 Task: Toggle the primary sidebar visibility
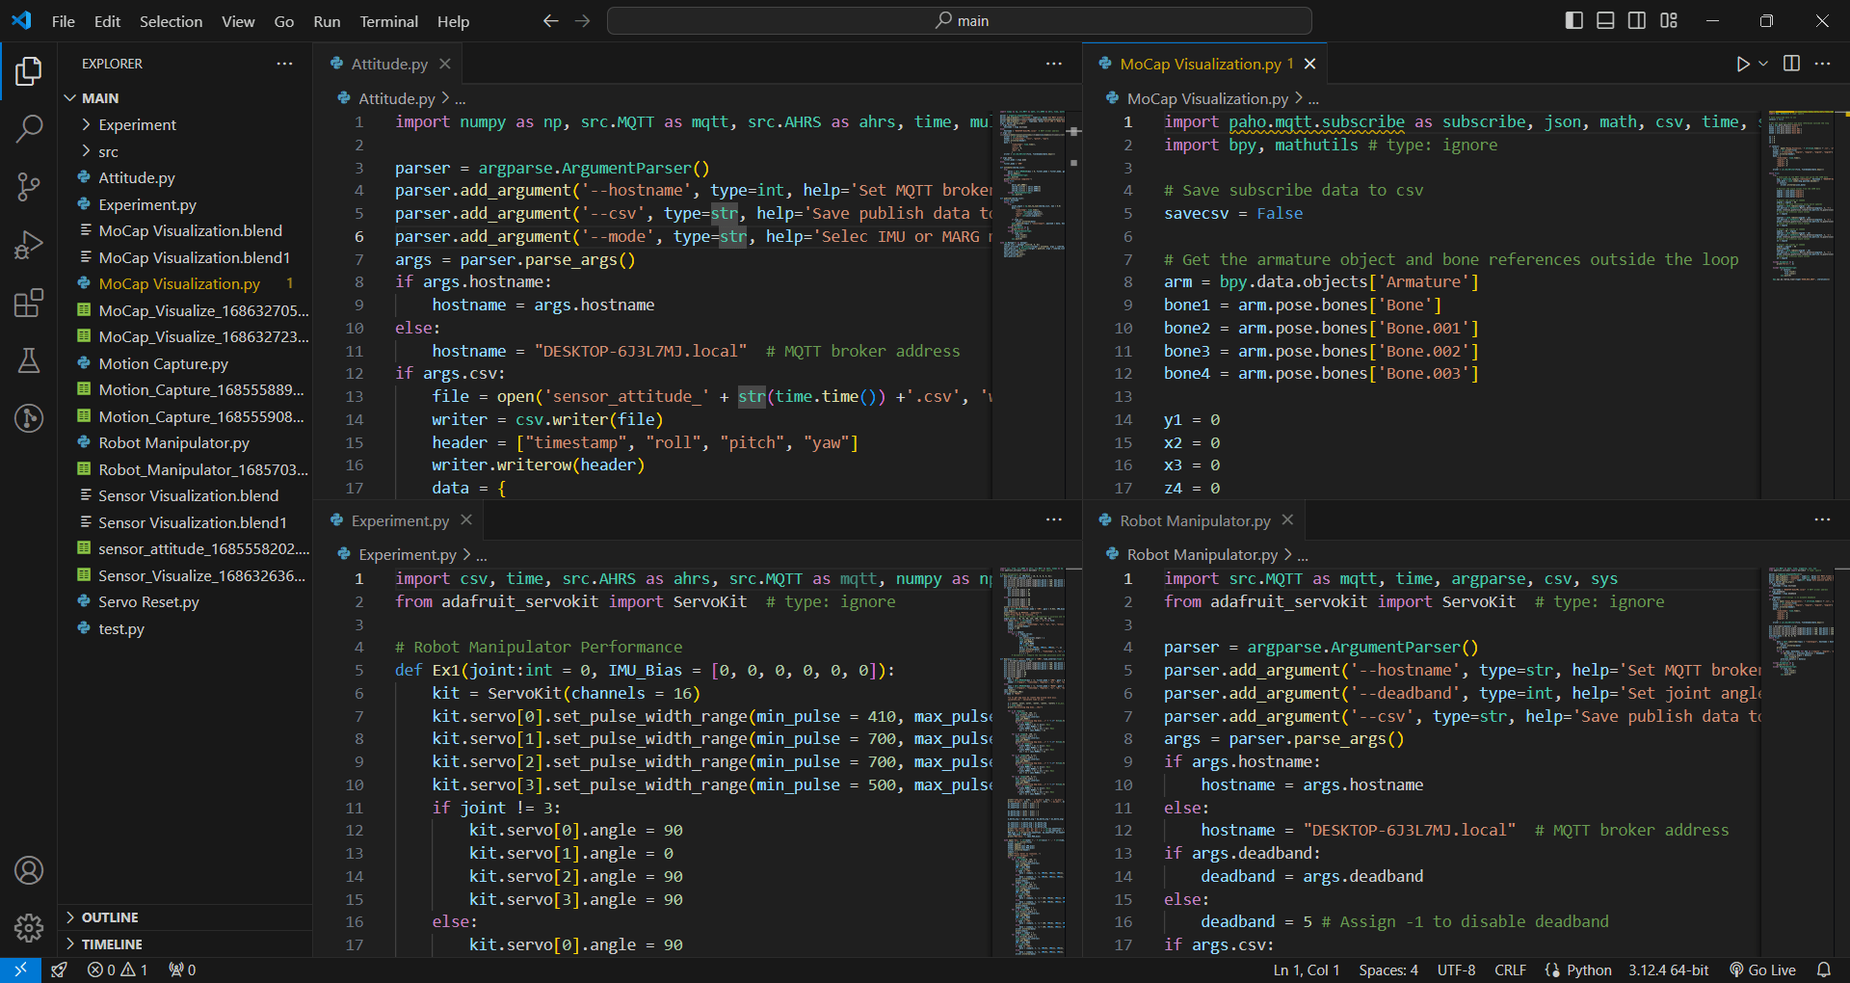[x=1573, y=19]
